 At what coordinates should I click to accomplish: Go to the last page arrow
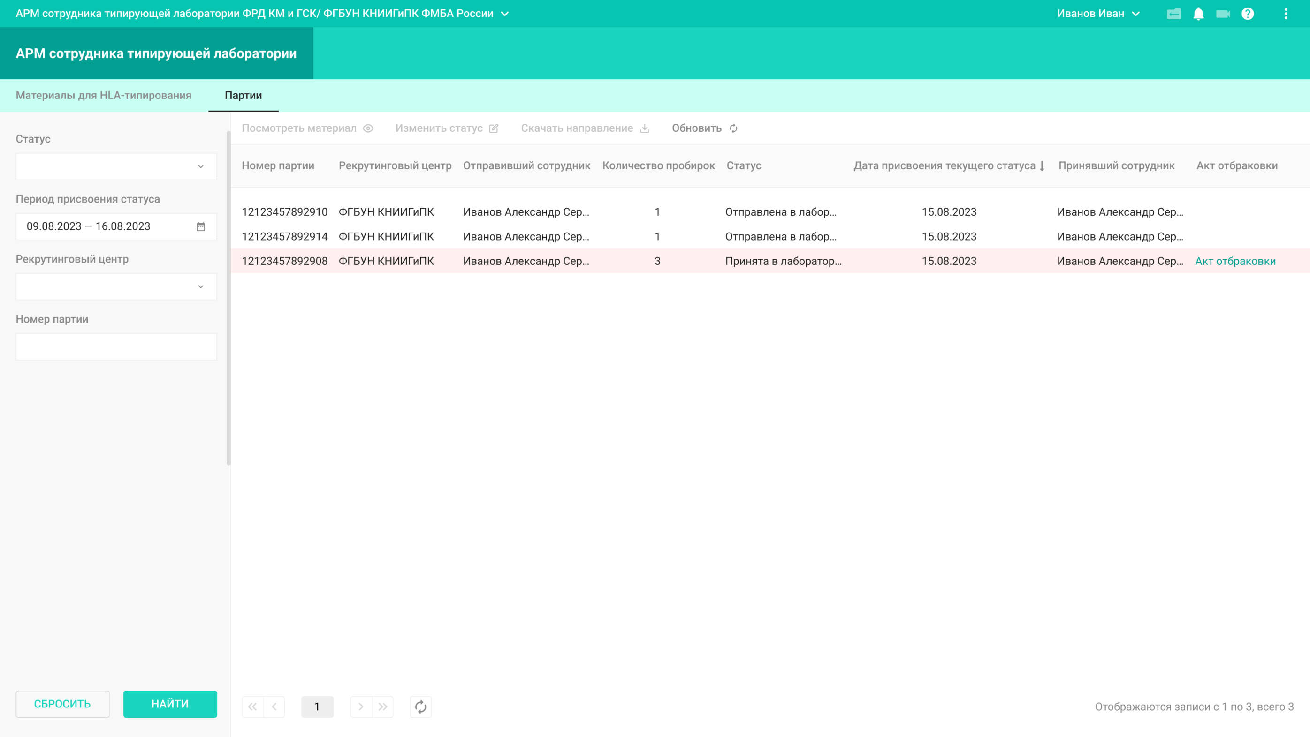tap(383, 707)
